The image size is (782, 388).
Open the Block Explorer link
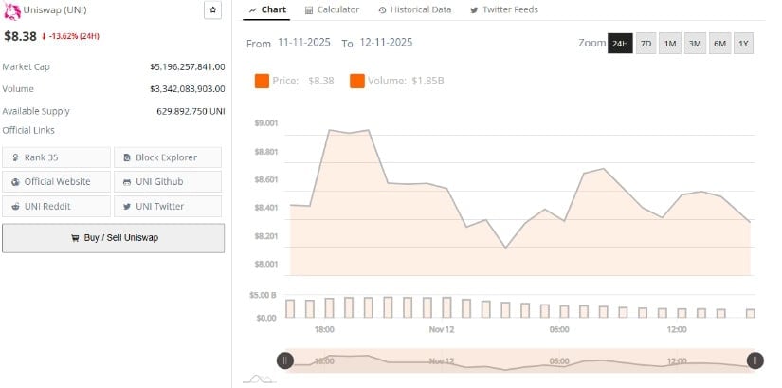(x=168, y=157)
